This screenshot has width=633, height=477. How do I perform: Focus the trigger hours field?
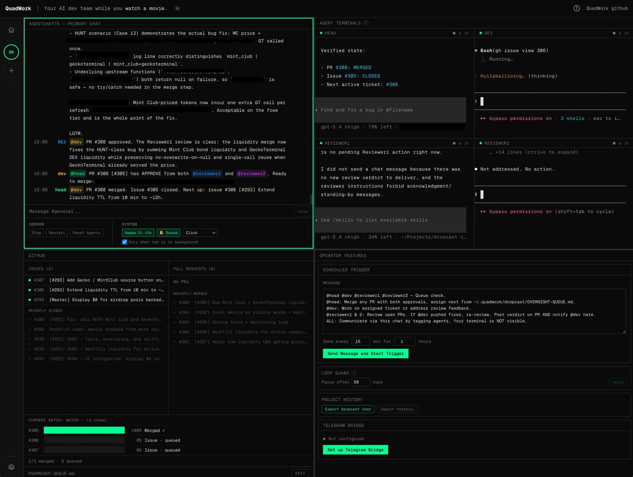coord(405,341)
